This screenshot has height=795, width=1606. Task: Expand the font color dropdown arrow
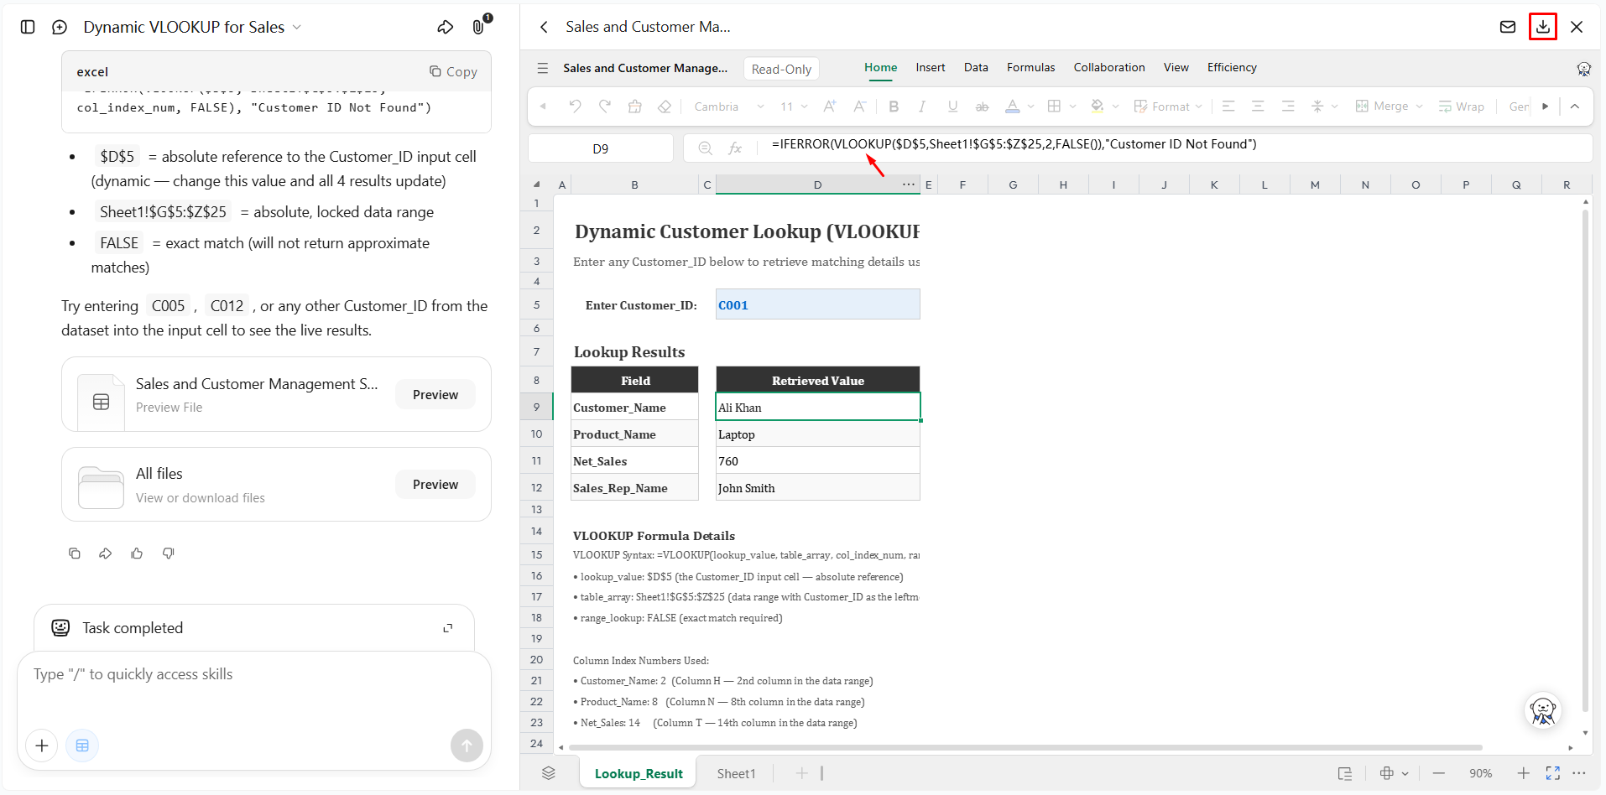pyautogui.click(x=1030, y=107)
